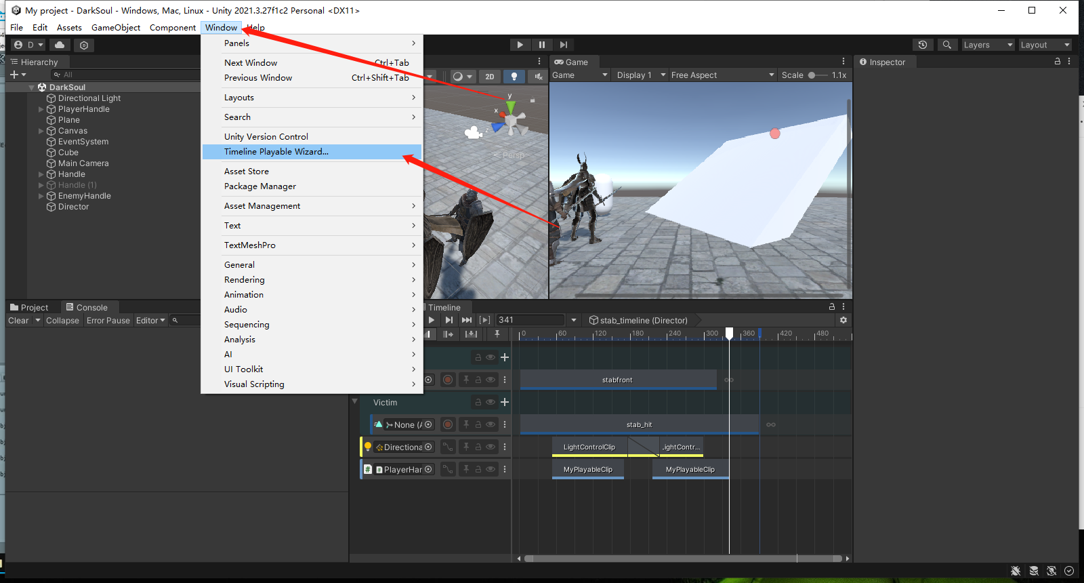This screenshot has height=583, width=1084.
Task: Lock the Timeline window padlock
Action: click(x=832, y=307)
